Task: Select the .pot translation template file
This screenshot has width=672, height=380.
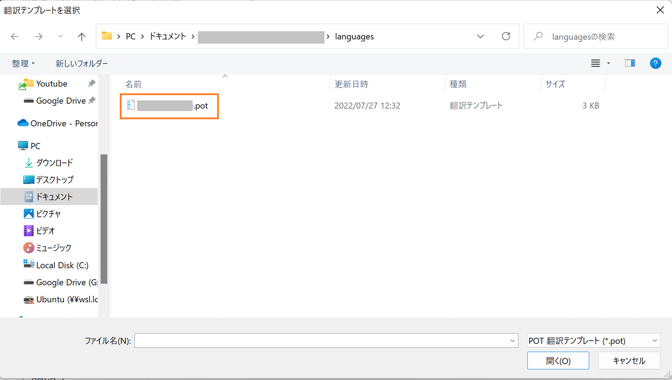Action: coord(169,106)
